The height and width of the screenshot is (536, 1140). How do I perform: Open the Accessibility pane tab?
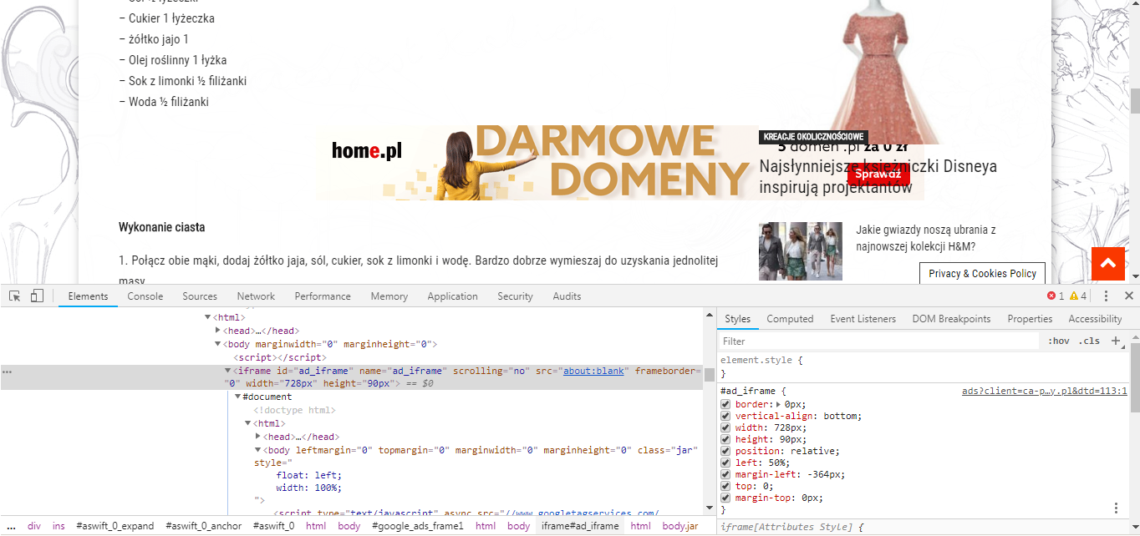click(1095, 319)
